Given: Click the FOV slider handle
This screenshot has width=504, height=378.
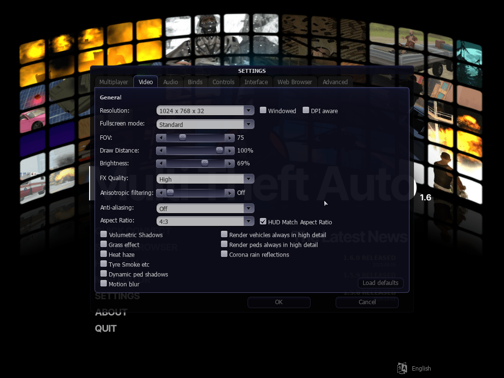Looking at the screenshot, I should point(183,138).
